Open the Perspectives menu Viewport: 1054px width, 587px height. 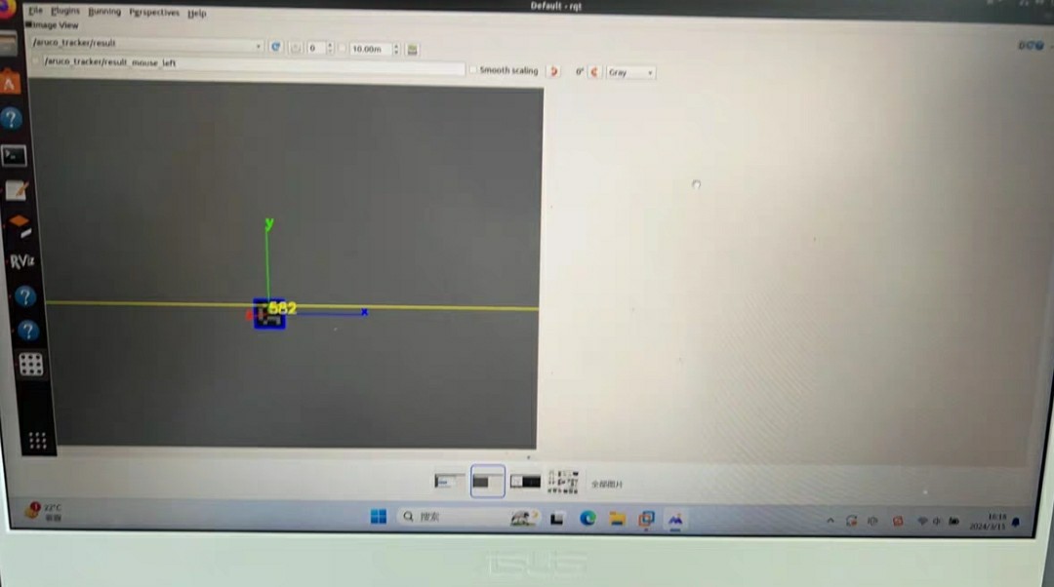coord(154,12)
